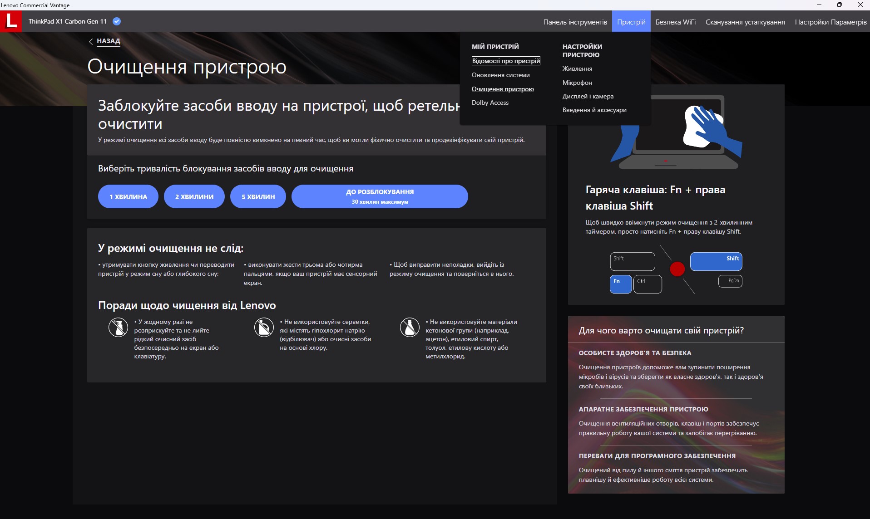This screenshot has height=519, width=870.
Task: Open the Панель інструментів tab
Action: coord(575,22)
